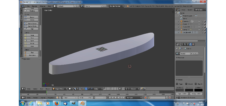Open the Render menu
The width and height of the screenshot is (226, 106).
pos(34,6)
